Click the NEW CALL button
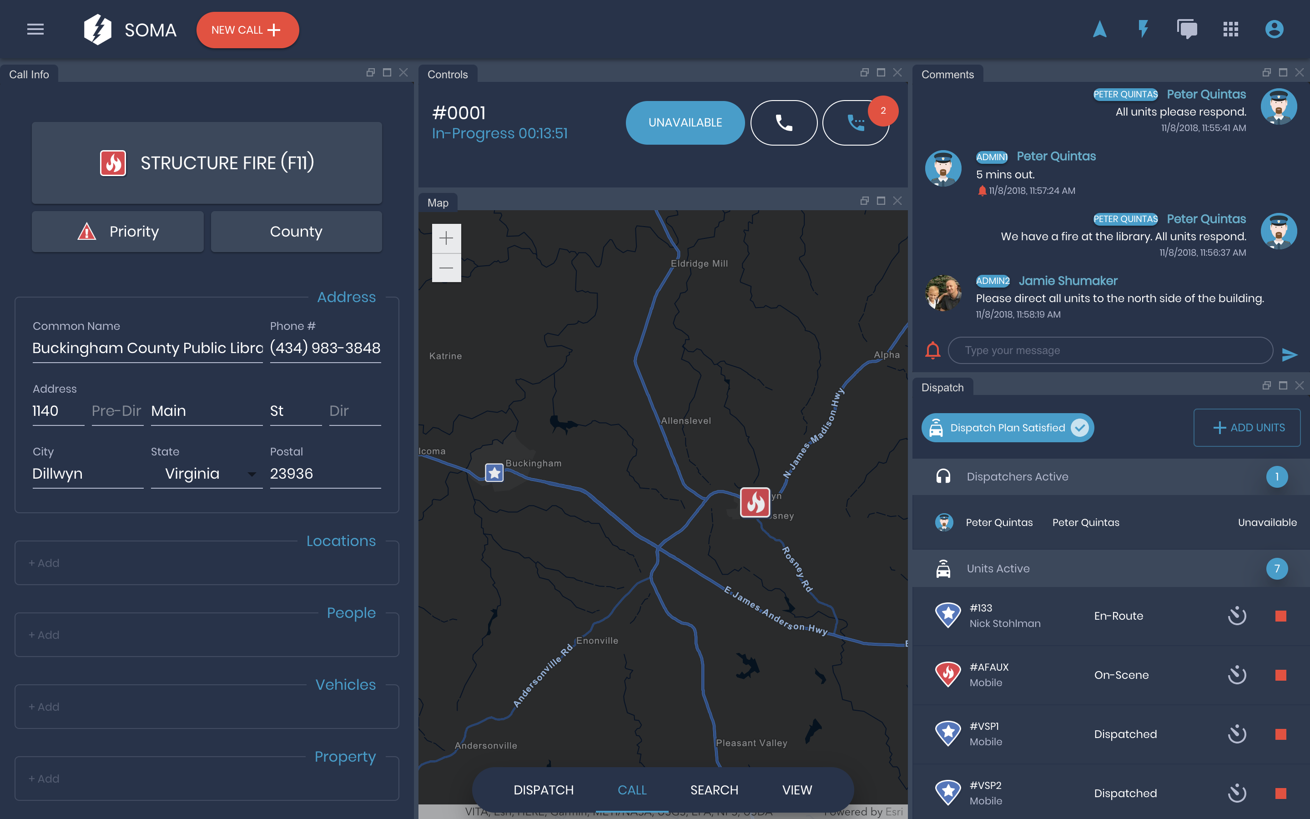This screenshot has width=1310, height=819. [x=247, y=30]
